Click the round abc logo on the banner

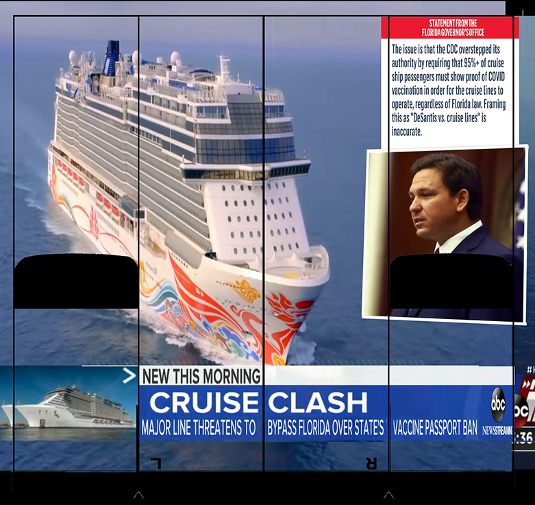tap(498, 405)
